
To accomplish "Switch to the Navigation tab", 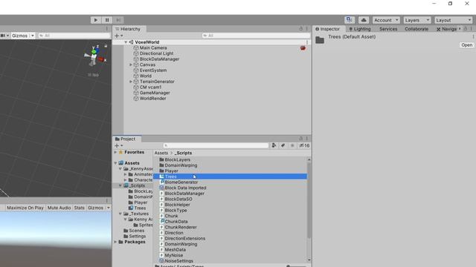I will pyautogui.click(x=447, y=29).
